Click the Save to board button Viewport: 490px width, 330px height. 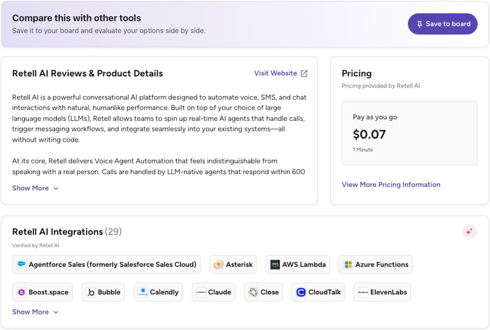442,24
